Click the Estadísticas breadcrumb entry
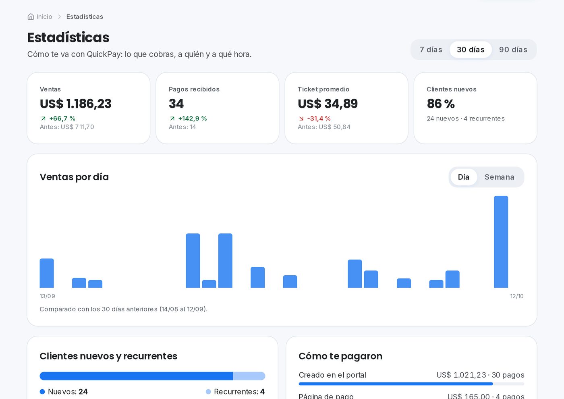This screenshot has width=564, height=399. [85, 17]
